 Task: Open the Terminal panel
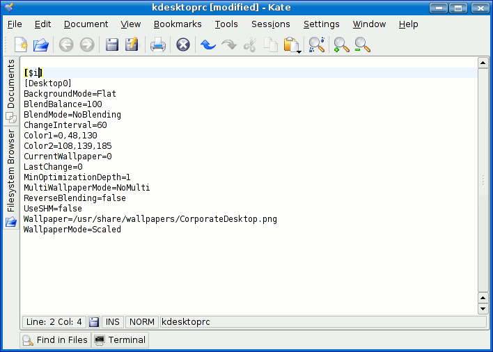pyautogui.click(x=120, y=340)
